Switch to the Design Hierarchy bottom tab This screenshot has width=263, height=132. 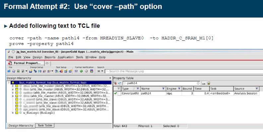point(21,126)
